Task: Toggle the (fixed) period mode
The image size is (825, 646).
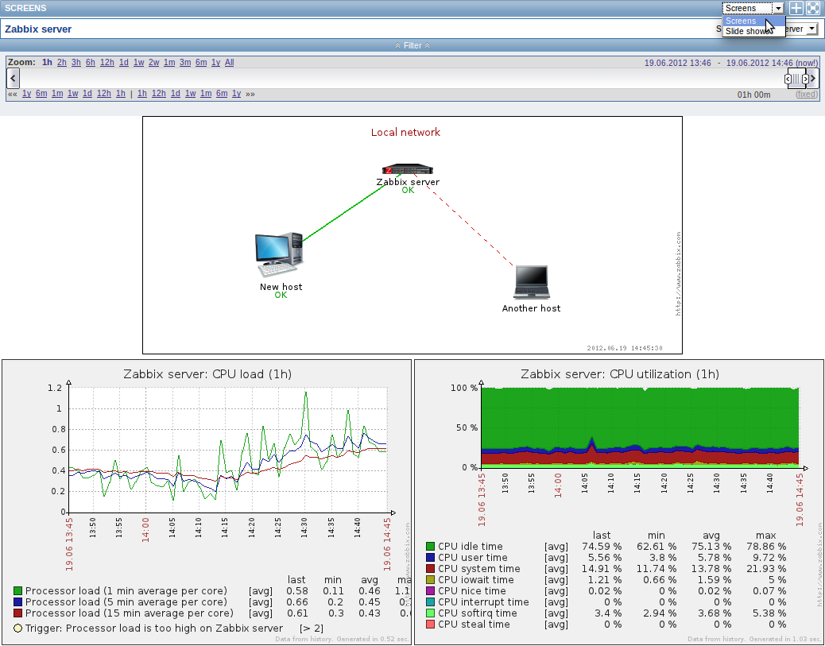Action: pyautogui.click(x=807, y=95)
